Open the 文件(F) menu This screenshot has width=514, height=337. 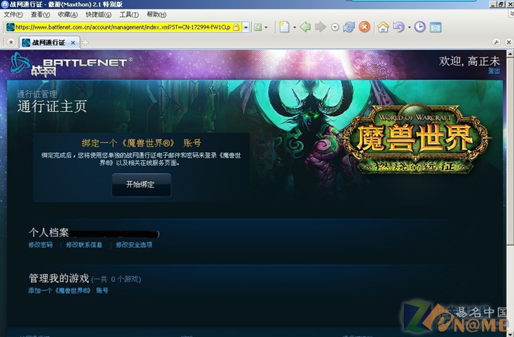[13, 15]
